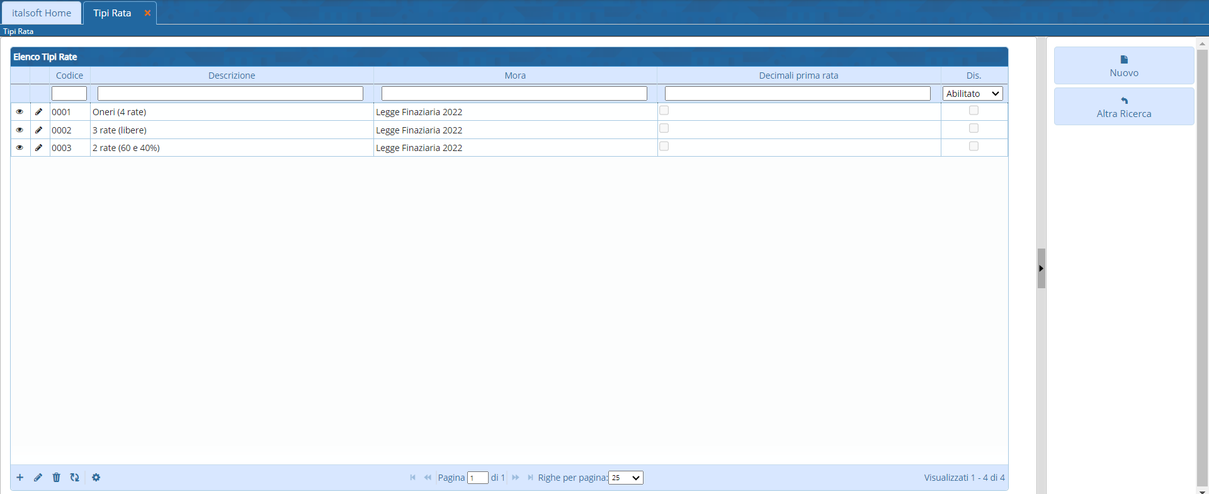The image size is (1209, 494).
Task: Click footer pencil edit icon
Action: (38, 478)
